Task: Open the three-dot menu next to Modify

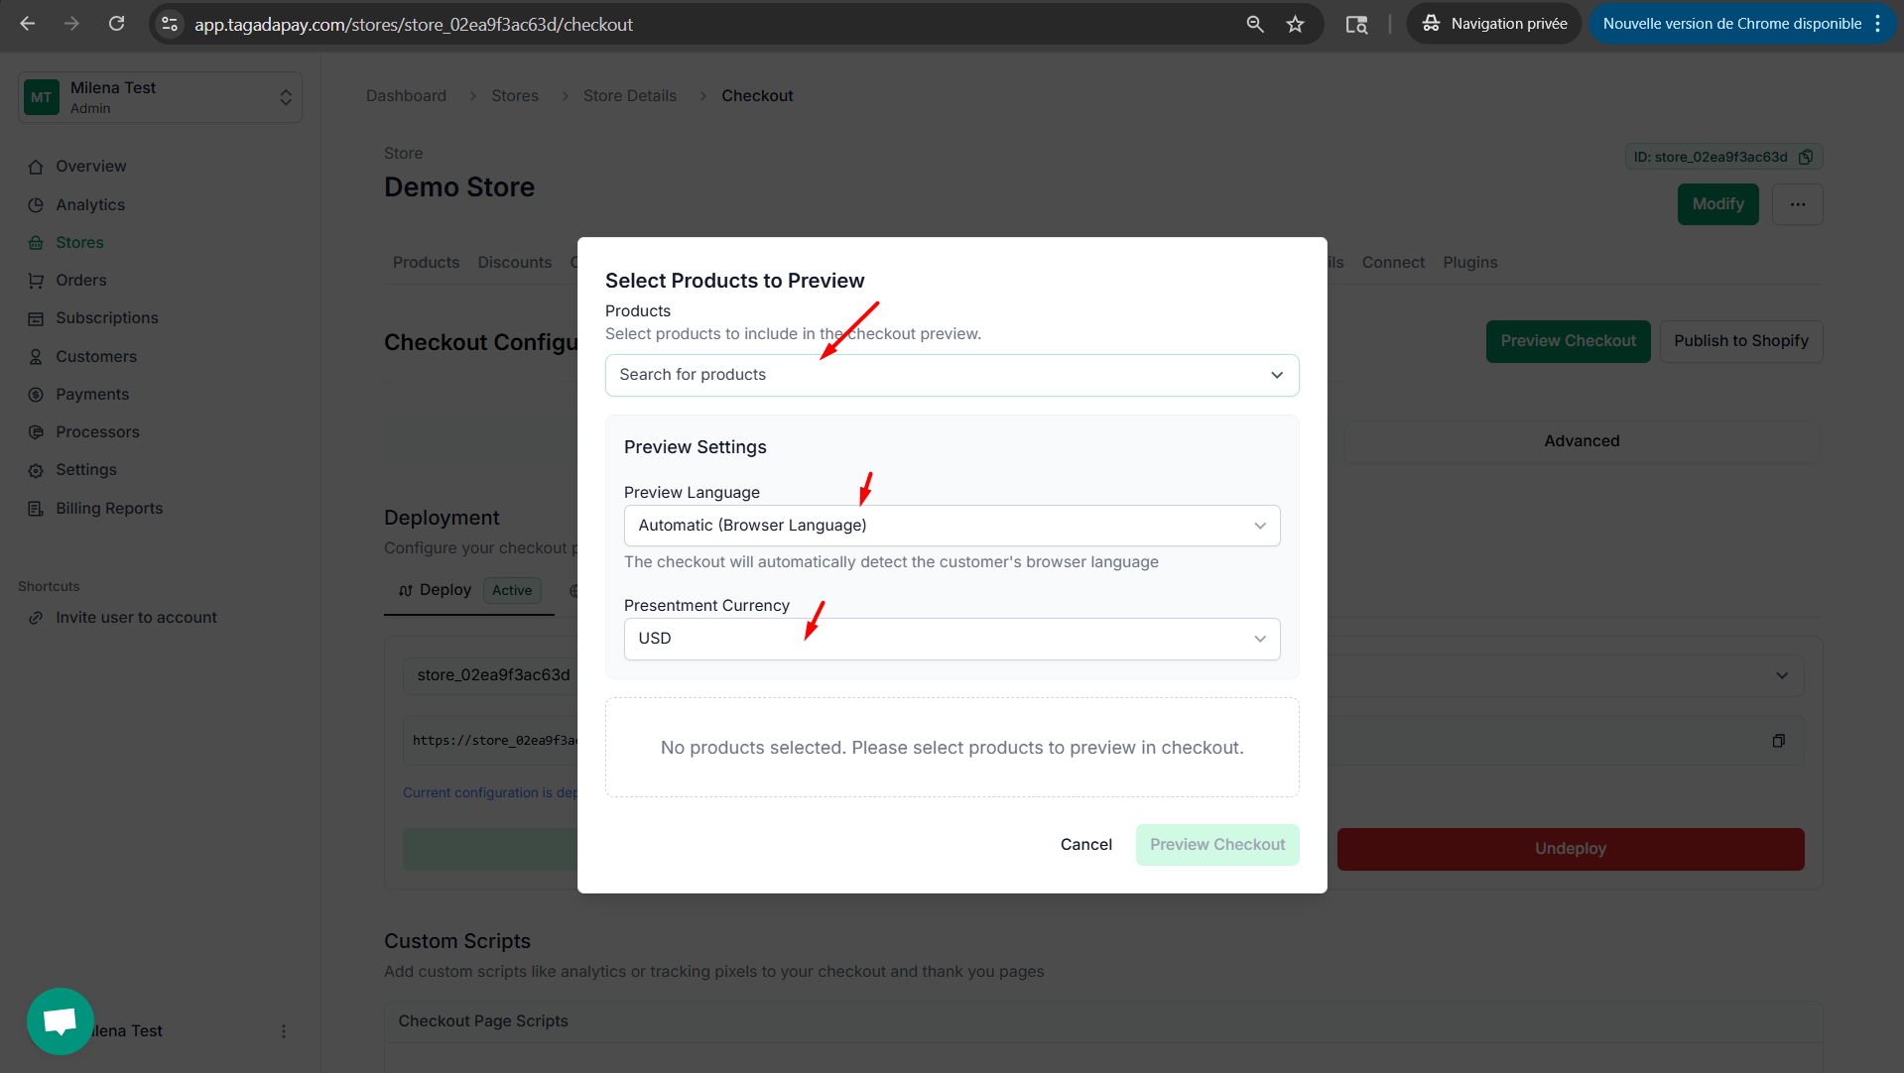Action: [x=1798, y=204]
